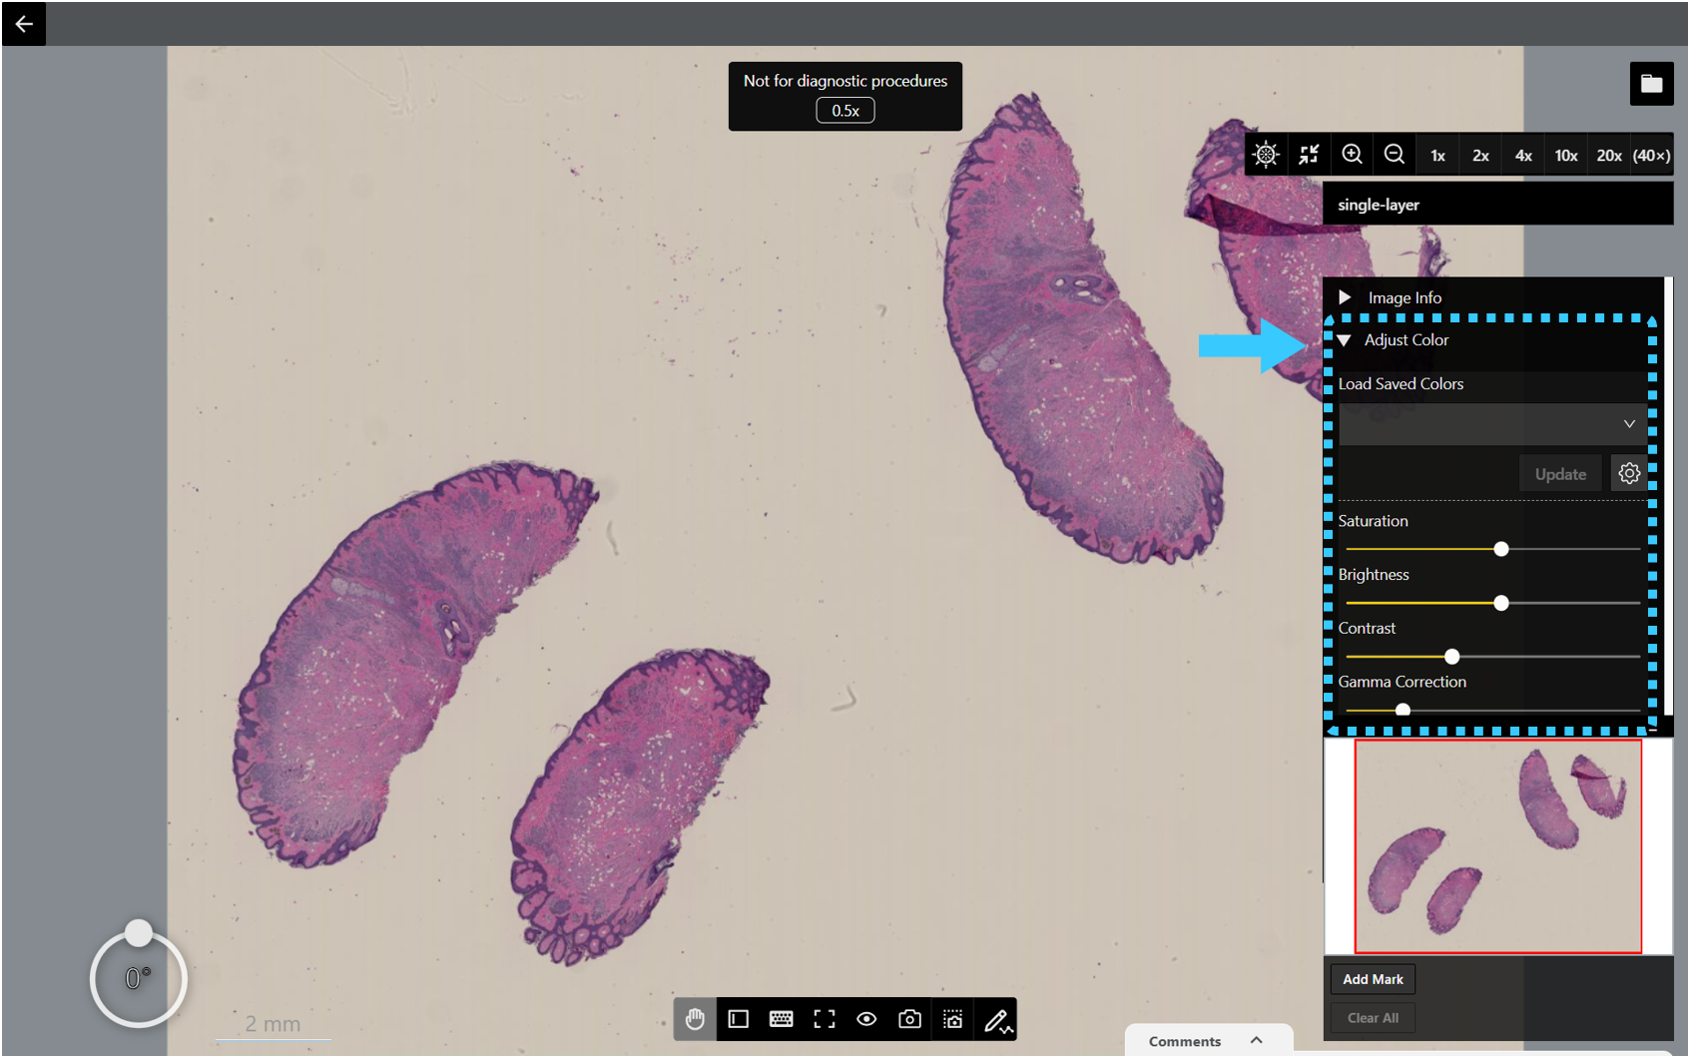Image resolution: width=1688 pixels, height=1056 pixels.
Task: Set magnification to 1x
Action: click(x=1437, y=155)
